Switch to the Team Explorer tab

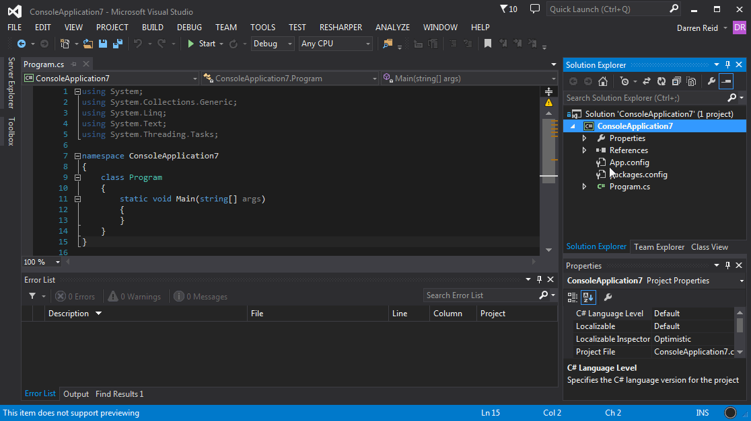[659, 246]
